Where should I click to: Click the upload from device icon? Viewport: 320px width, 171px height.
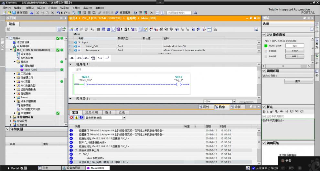(x=84, y=13)
